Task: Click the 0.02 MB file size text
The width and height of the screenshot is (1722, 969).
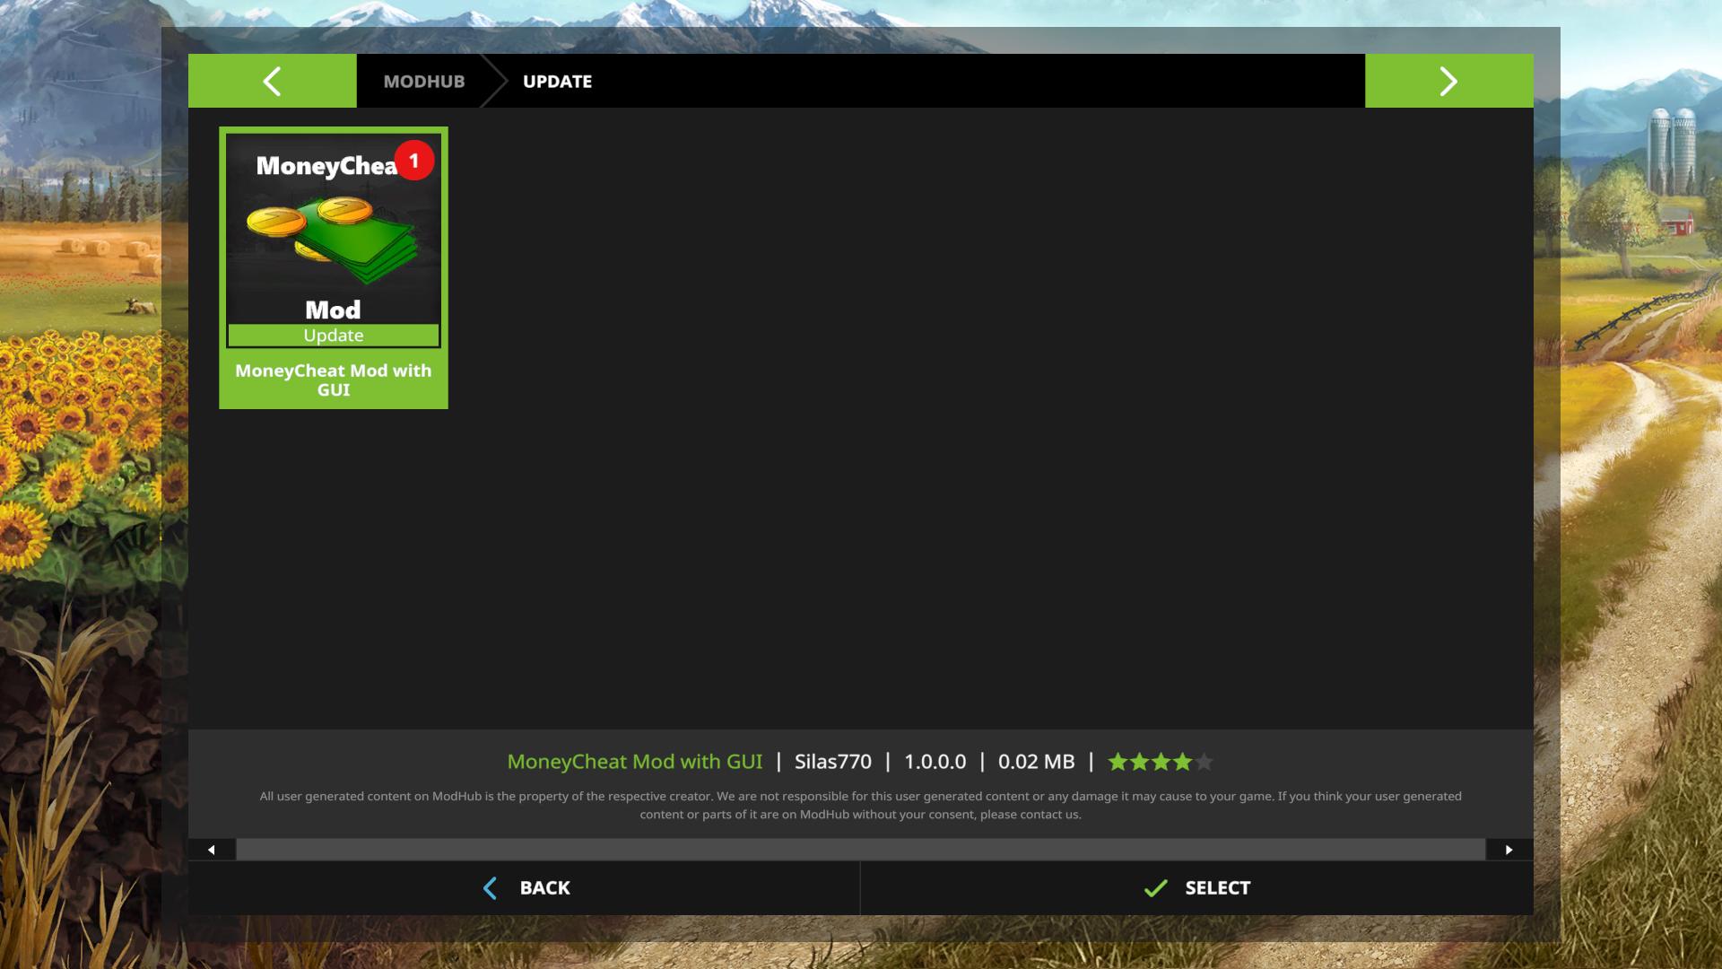Action: [1036, 762]
